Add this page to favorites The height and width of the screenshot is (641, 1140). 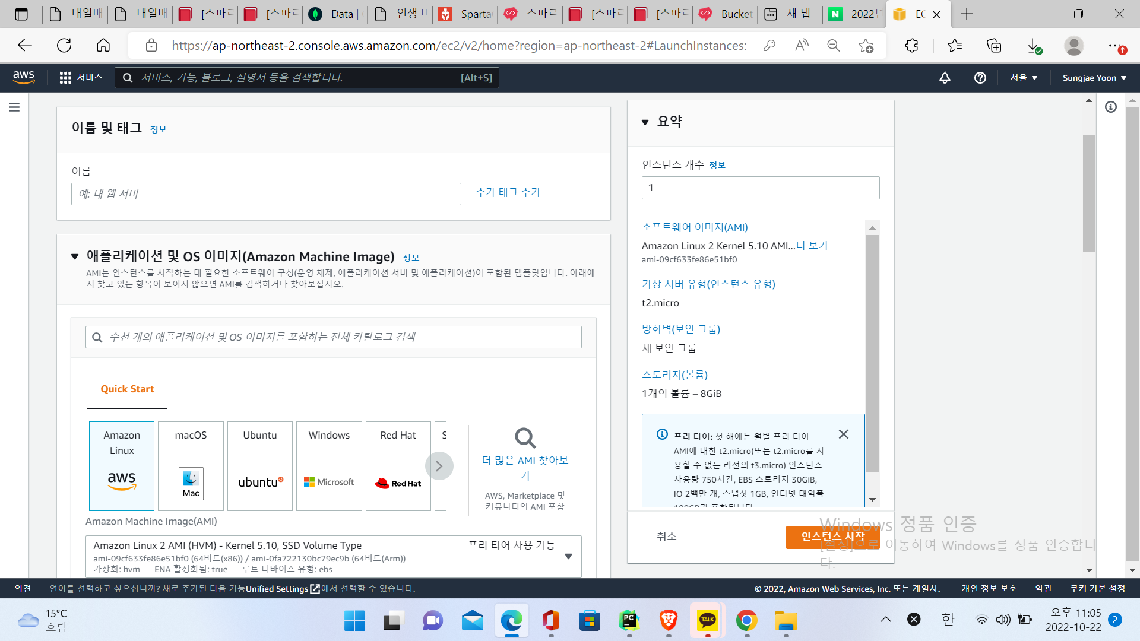(x=866, y=45)
